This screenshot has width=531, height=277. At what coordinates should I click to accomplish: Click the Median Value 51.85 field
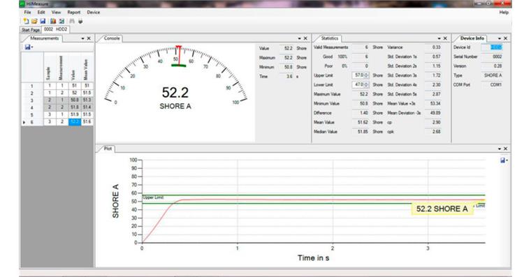(x=361, y=132)
